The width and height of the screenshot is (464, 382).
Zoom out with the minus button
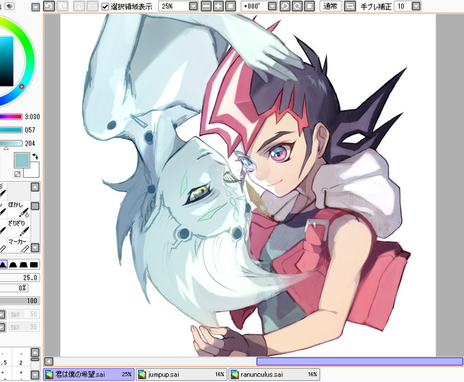206,6
